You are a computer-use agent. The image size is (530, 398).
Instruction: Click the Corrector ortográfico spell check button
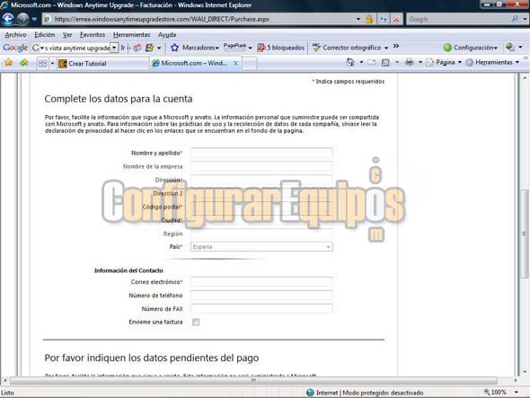(349, 48)
